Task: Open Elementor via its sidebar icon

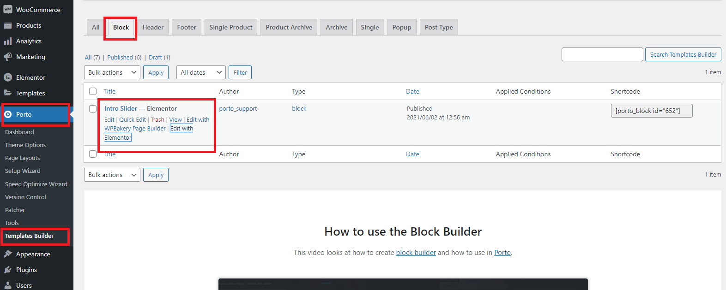Action: point(8,77)
